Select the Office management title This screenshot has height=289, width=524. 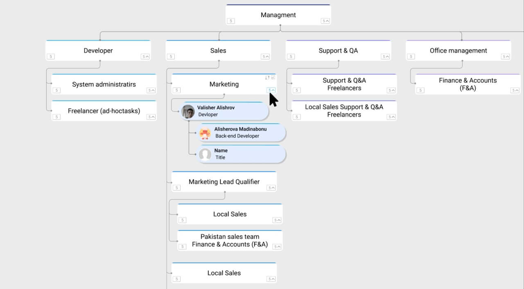tap(458, 50)
